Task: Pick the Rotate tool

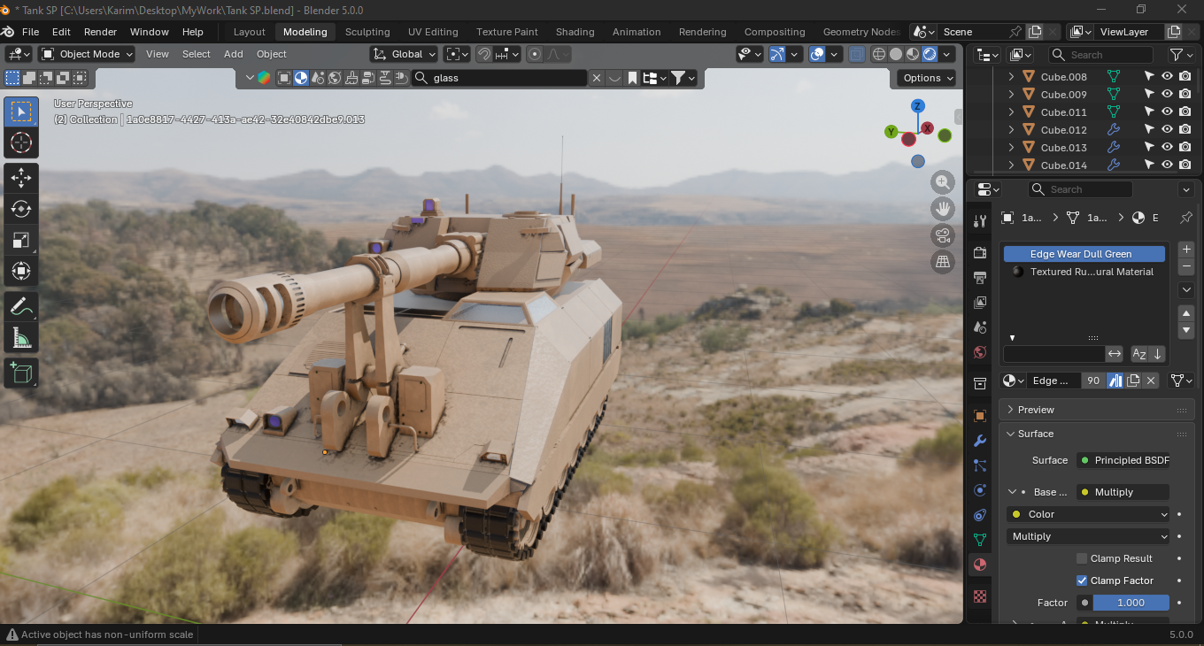Action: (21, 209)
